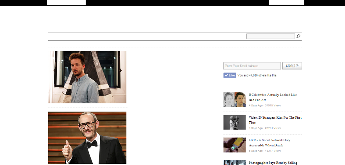This screenshot has width=345, height=165.
Task: Click the Facebook Like button
Action: 230,75
